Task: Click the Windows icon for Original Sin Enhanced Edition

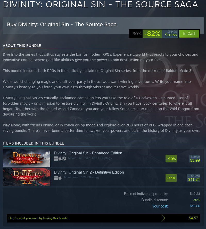Action: [x=56, y=159]
